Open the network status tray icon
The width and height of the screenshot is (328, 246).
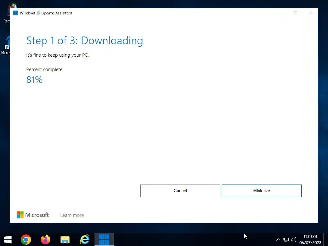286,240
